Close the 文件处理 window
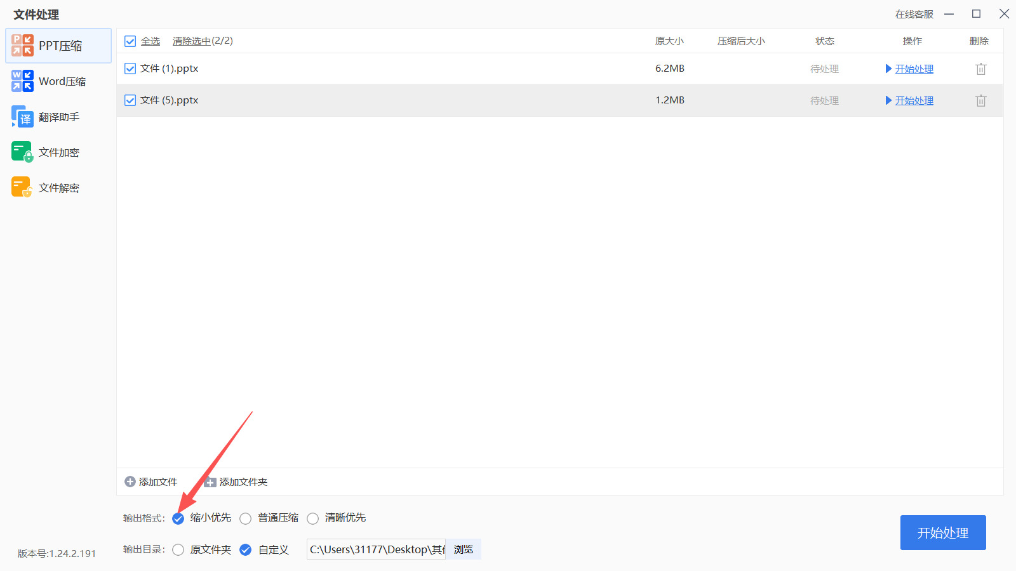The image size is (1016, 571). pos(1004,14)
